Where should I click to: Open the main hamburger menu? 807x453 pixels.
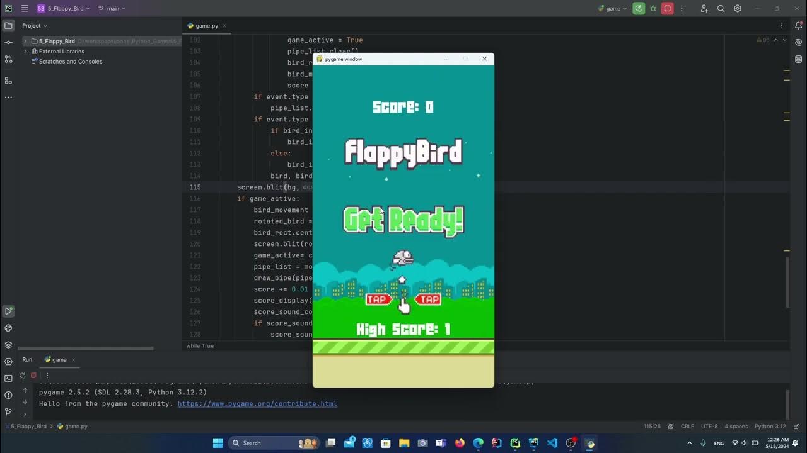[25, 8]
